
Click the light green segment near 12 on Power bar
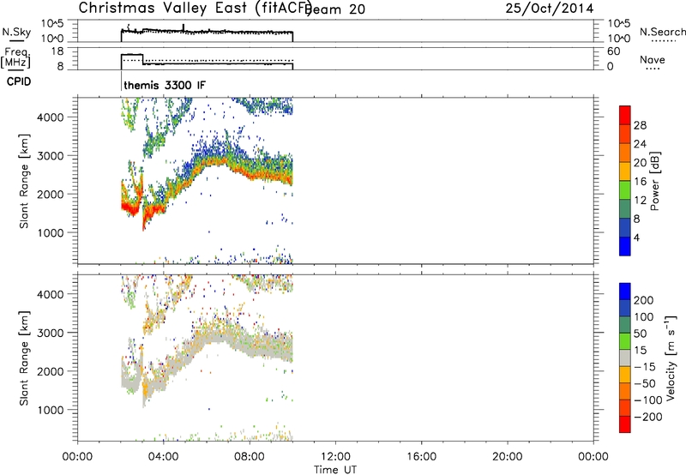[625, 190]
